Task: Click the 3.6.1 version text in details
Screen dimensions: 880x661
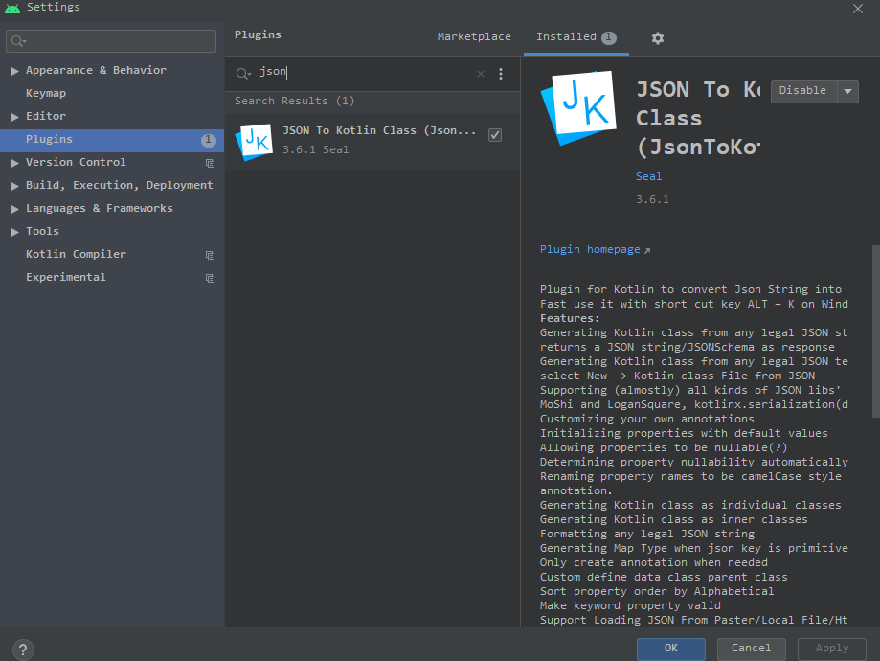Action: click(652, 199)
